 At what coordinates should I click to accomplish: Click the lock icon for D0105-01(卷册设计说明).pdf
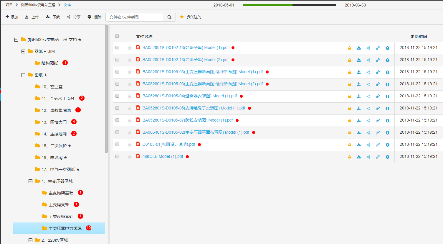click(x=349, y=145)
